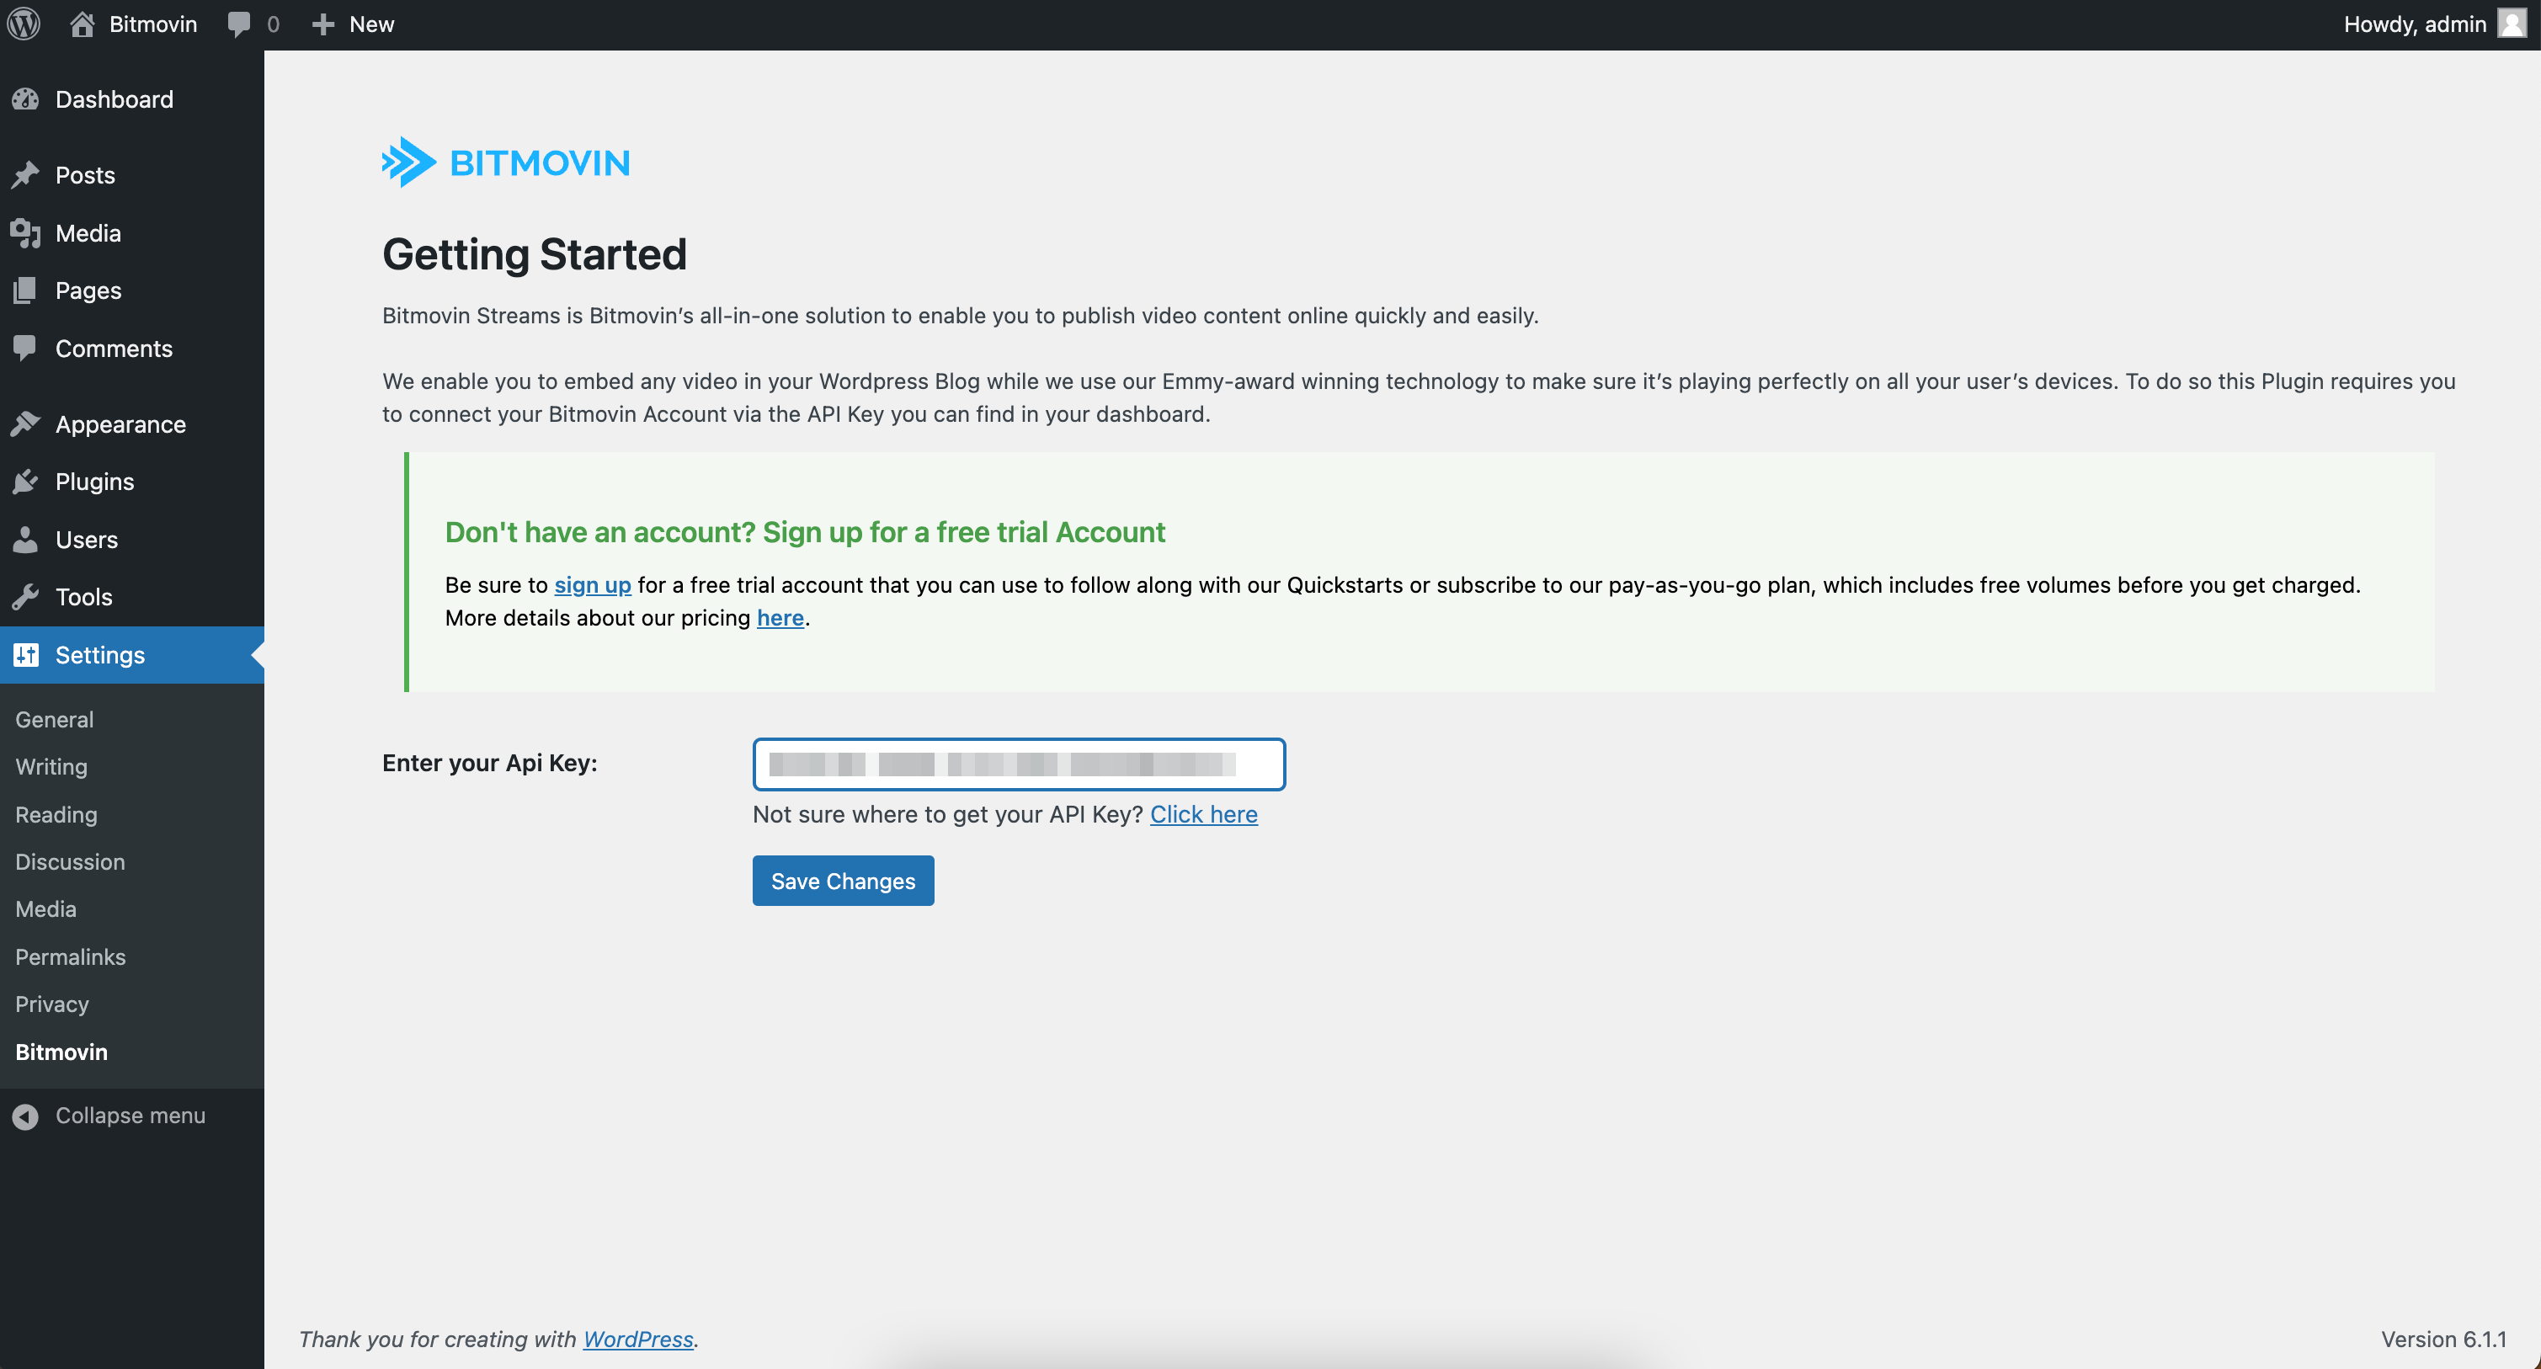
Task: Follow the sign up link
Action: (x=592, y=585)
